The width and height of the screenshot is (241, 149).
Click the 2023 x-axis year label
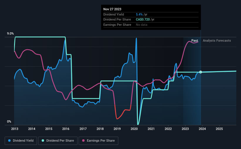(x=185, y=129)
